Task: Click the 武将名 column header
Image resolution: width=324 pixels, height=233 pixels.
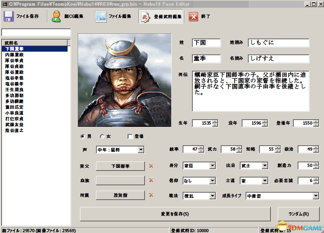Action: pyautogui.click(x=35, y=43)
